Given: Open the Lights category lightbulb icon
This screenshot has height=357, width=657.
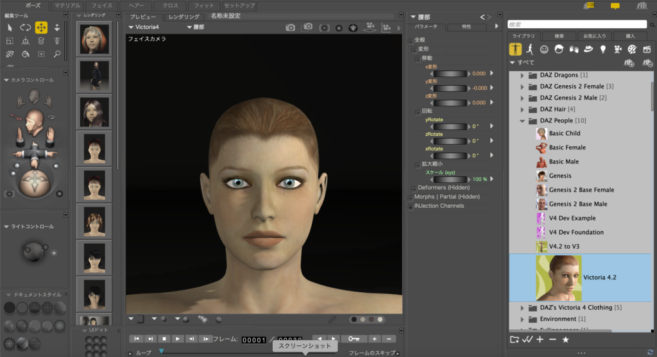Looking at the screenshot, I should click(602, 49).
